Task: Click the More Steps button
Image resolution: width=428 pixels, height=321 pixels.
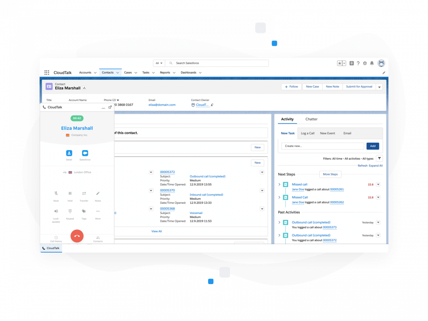Action: pos(330,174)
